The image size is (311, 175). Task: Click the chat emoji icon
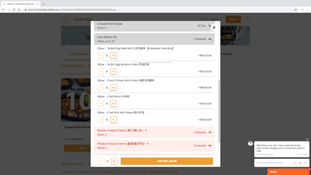306,163
